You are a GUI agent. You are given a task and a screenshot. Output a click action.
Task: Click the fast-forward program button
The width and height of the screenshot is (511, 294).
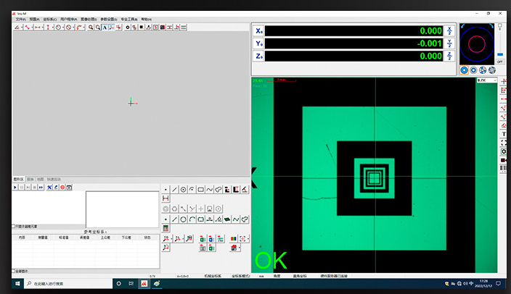[x=41, y=188]
